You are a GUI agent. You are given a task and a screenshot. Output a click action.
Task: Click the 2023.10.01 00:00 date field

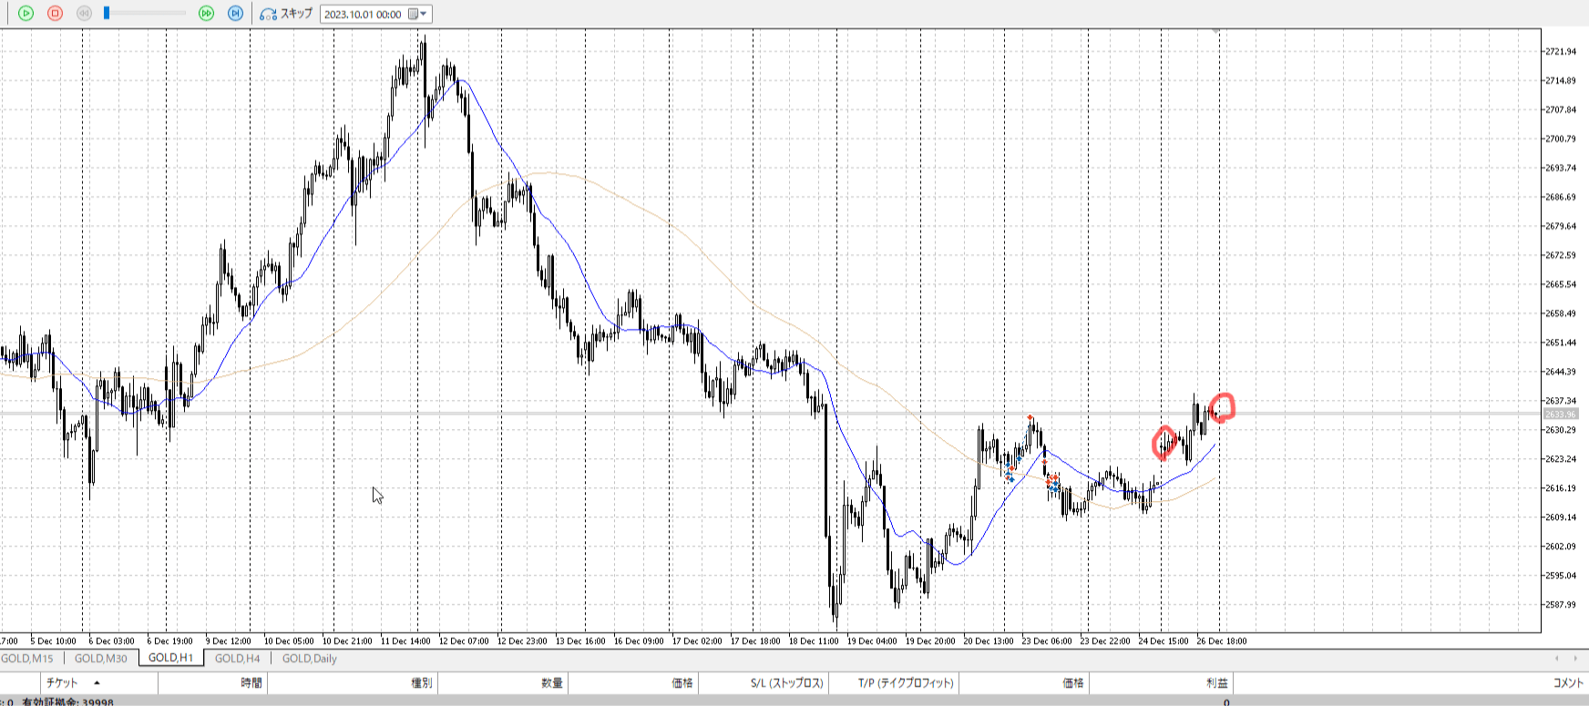(363, 15)
